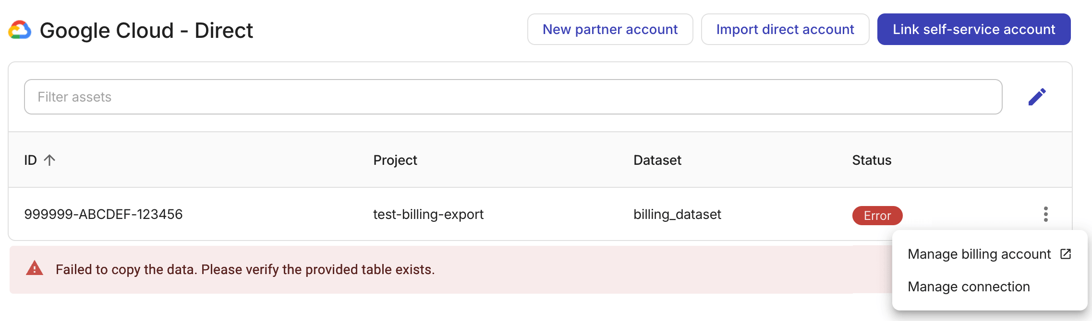Click the New partner account button
The image size is (1092, 321).
tap(610, 29)
